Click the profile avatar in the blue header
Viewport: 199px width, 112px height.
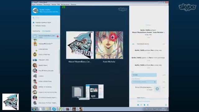(35, 11)
